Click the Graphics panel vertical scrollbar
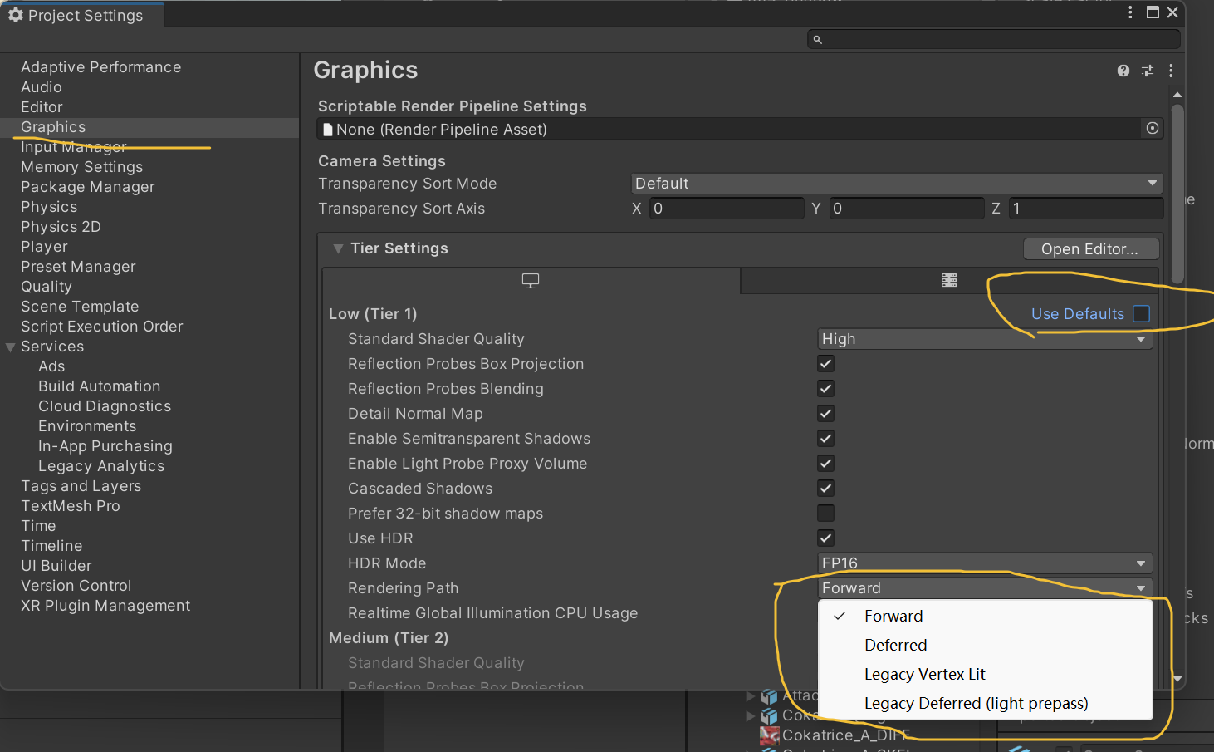This screenshot has width=1214, height=752. pos(1177,193)
